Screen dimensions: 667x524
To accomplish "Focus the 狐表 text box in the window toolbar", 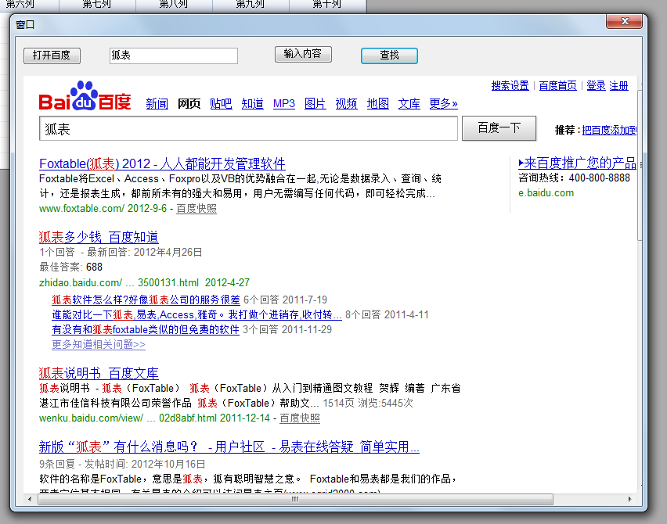I will tap(174, 56).
